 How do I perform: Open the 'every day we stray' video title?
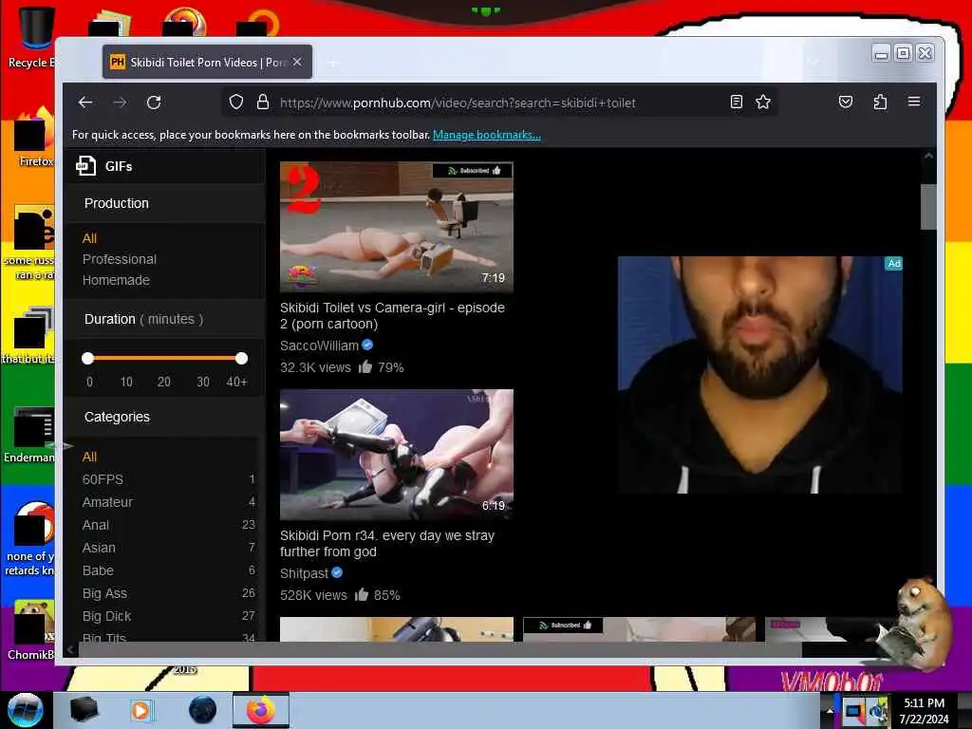(387, 544)
